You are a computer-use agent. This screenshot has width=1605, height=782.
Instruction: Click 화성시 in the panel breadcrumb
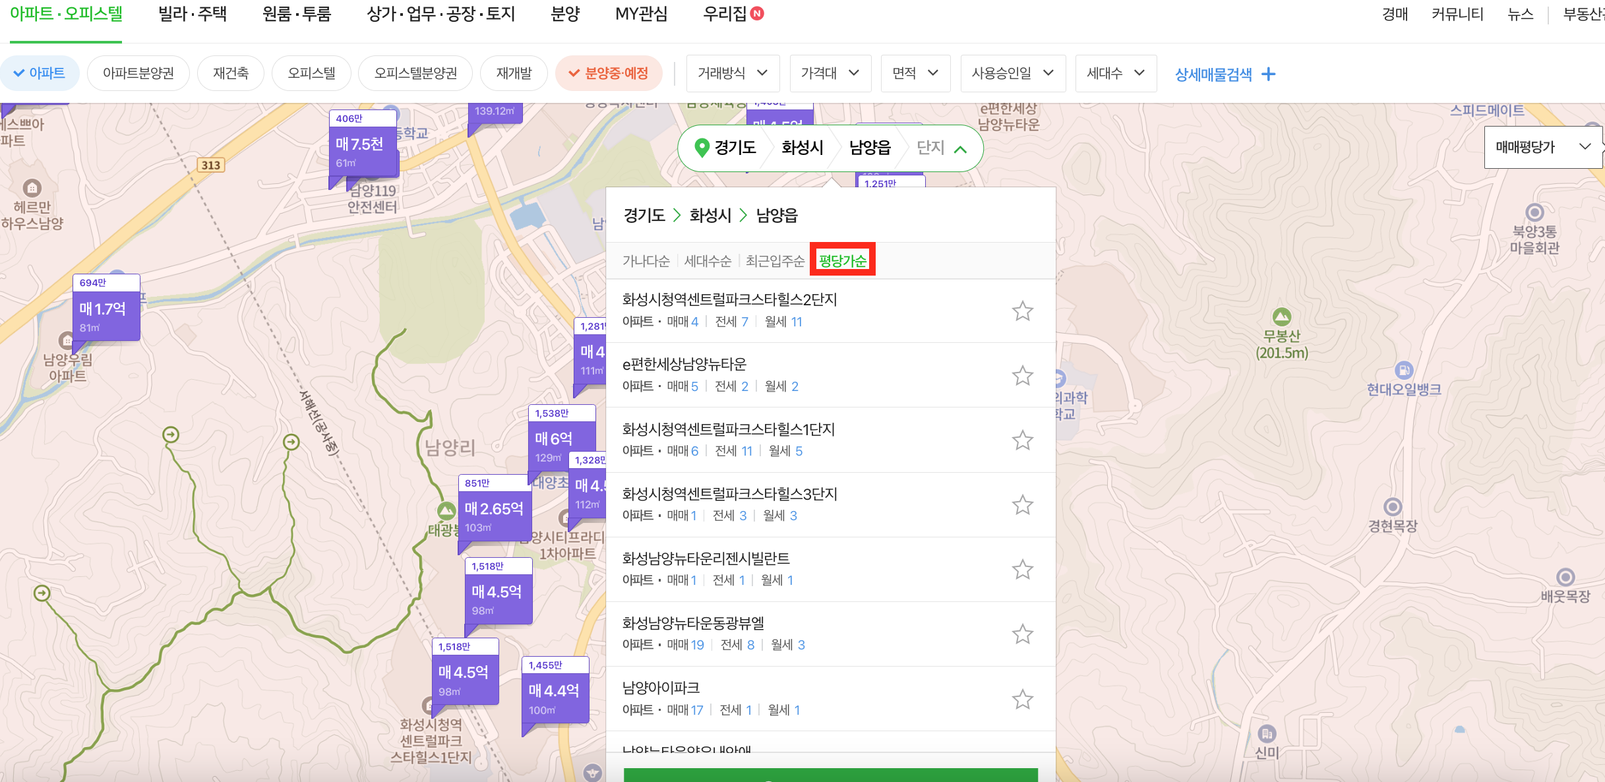point(710,215)
